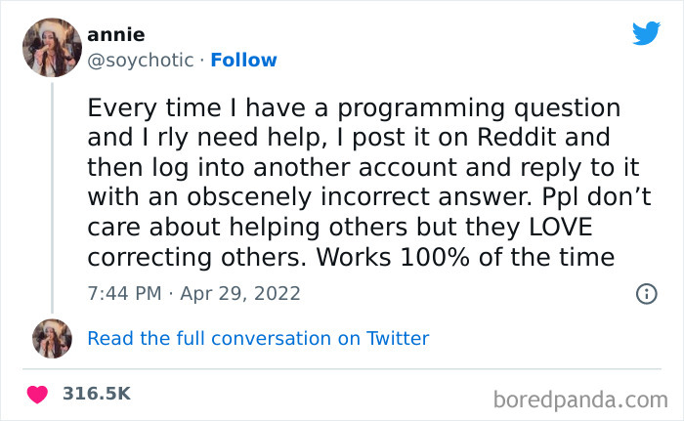Click the vertical thread line under avatar
Image resolution: width=684 pixels, height=421 pixels.
(x=52, y=195)
